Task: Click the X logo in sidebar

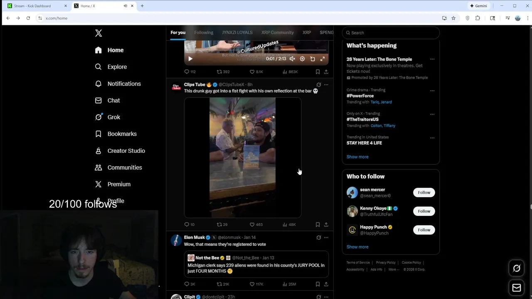Action: 99,33
